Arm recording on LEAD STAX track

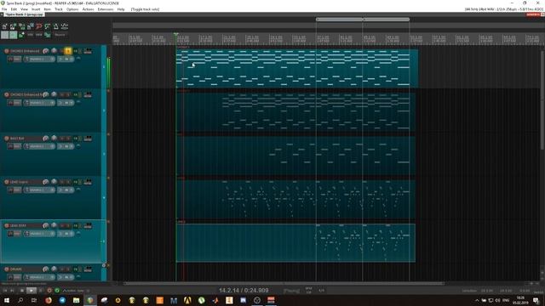coord(7,225)
